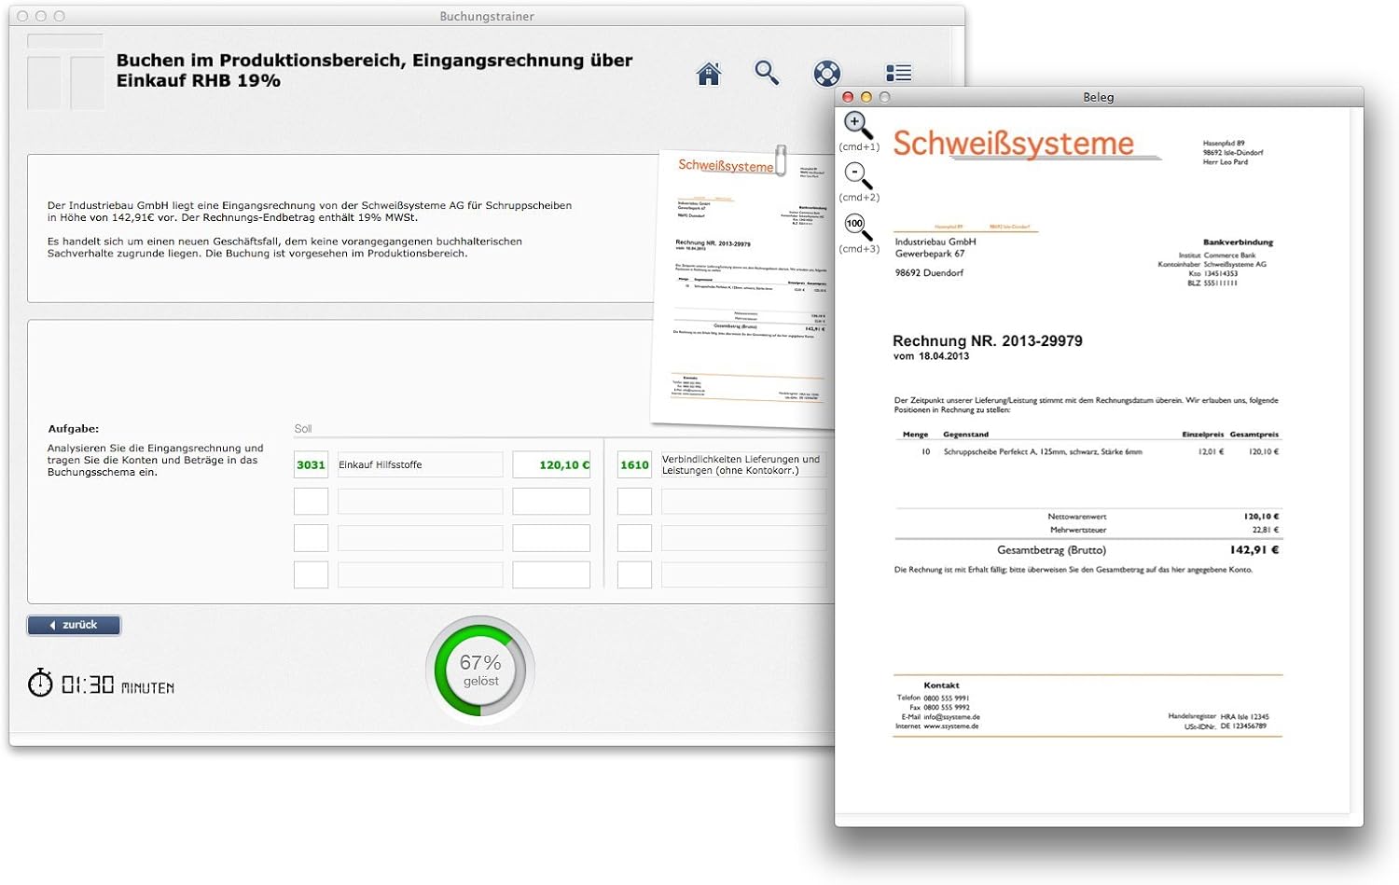
Task: Zoom into the Beleg with the plus magnifier
Action: (x=854, y=122)
